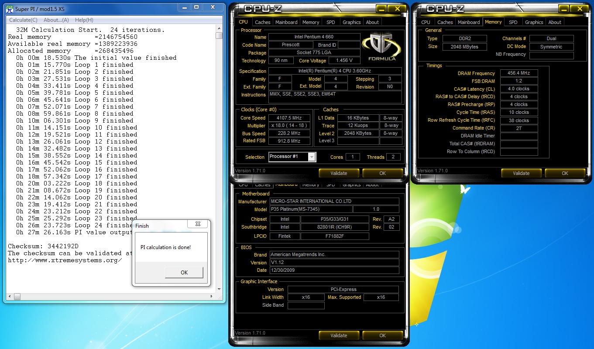Viewport: 594px width, 349px height.
Task: Click the Level 2 cache 2048 KBytes field
Action: [358, 133]
